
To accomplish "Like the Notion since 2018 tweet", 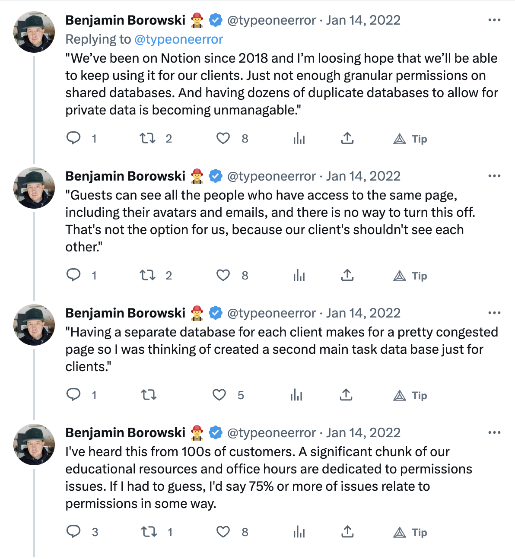I will [223, 138].
